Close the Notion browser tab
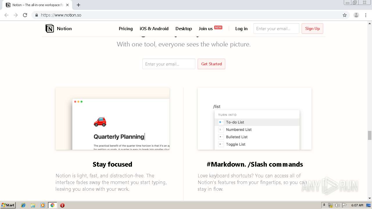Viewport: 372px width, 209px height. [67, 5]
